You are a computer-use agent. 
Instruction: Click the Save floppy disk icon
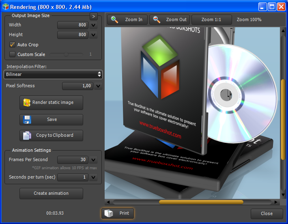tap(27, 120)
